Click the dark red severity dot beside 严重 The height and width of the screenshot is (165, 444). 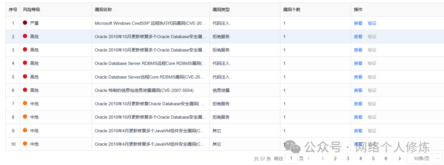pos(25,23)
